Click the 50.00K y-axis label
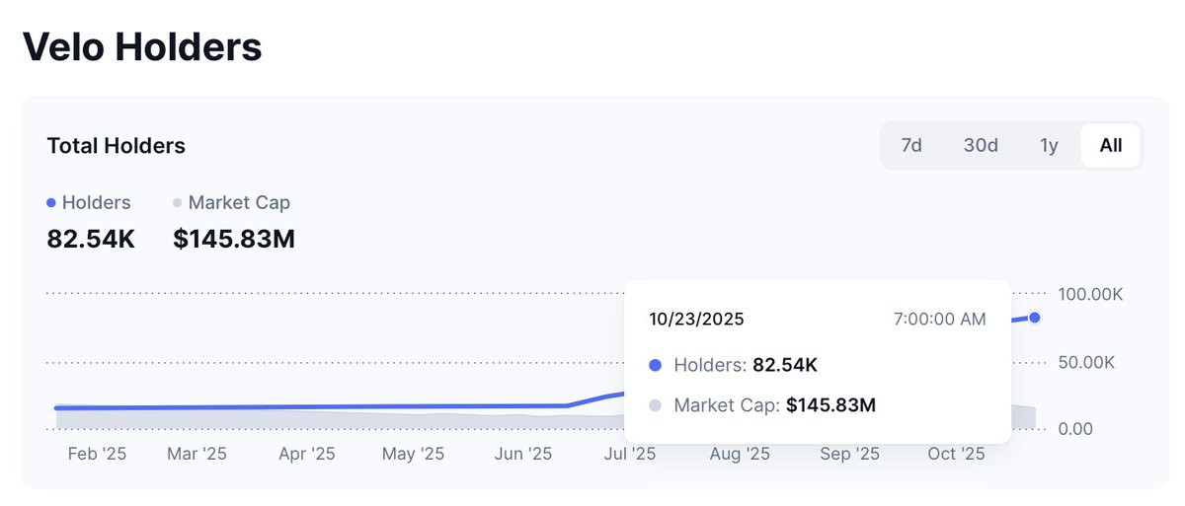 pos(1086,362)
